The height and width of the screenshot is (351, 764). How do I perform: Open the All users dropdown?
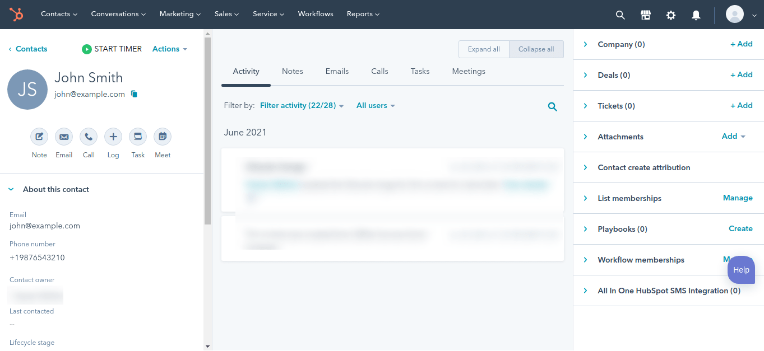click(x=375, y=105)
